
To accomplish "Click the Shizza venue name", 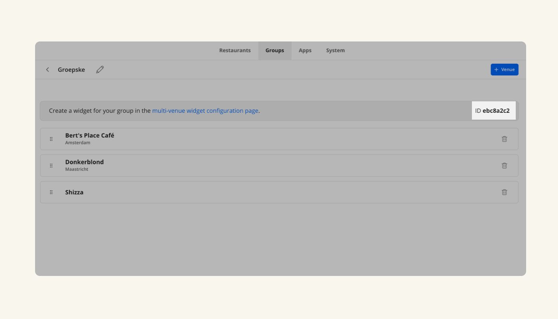I will (74, 192).
